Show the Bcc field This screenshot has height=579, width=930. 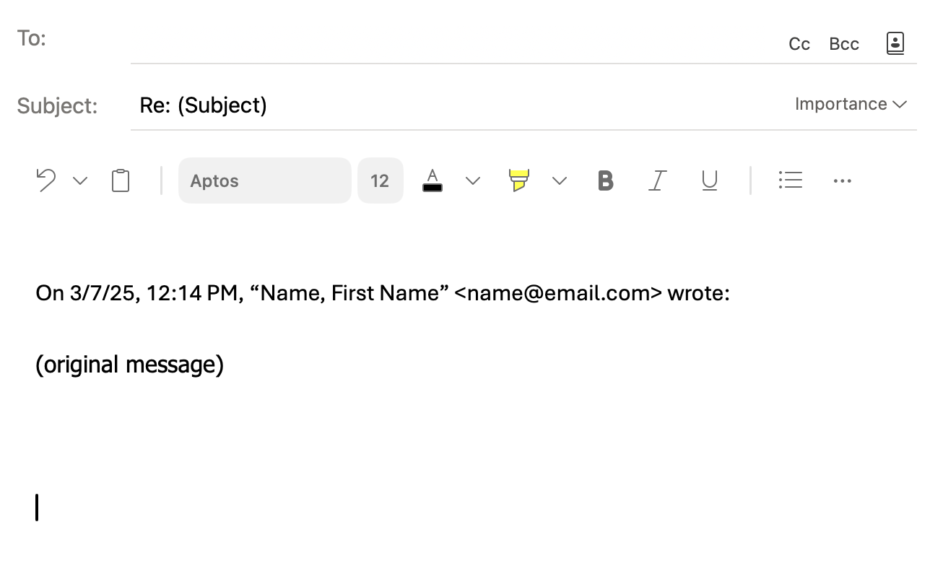click(844, 44)
